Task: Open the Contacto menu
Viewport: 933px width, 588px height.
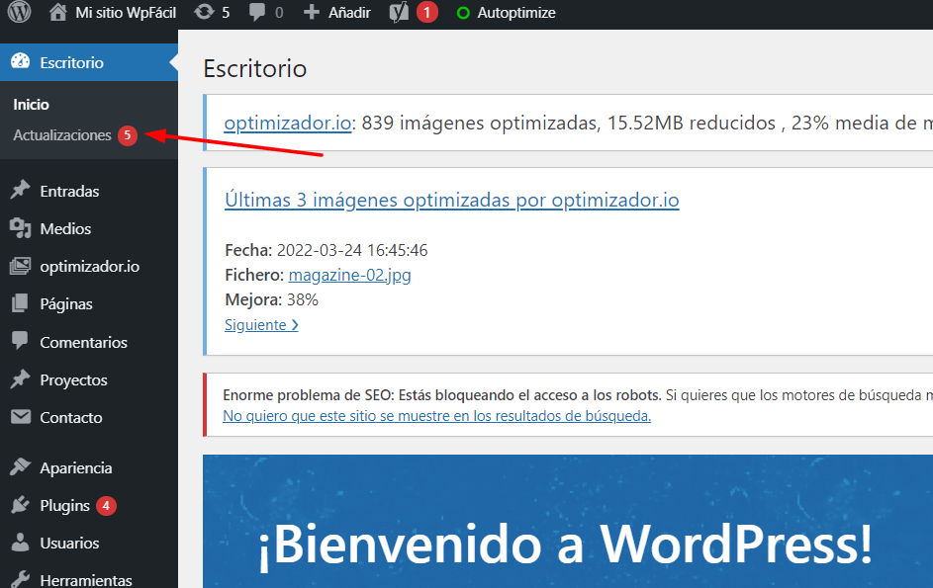Action: 71,418
